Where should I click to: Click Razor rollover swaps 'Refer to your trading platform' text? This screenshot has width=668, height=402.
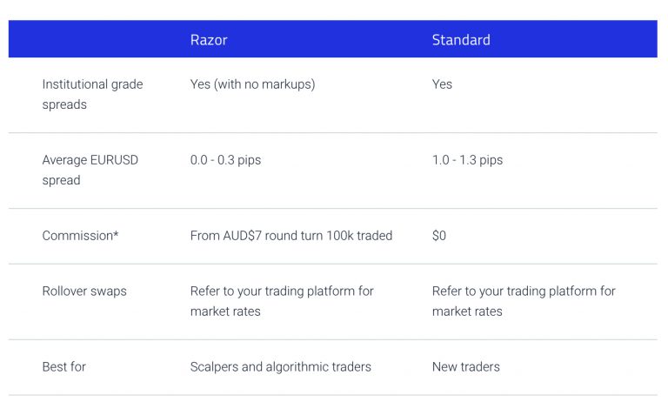point(282,301)
